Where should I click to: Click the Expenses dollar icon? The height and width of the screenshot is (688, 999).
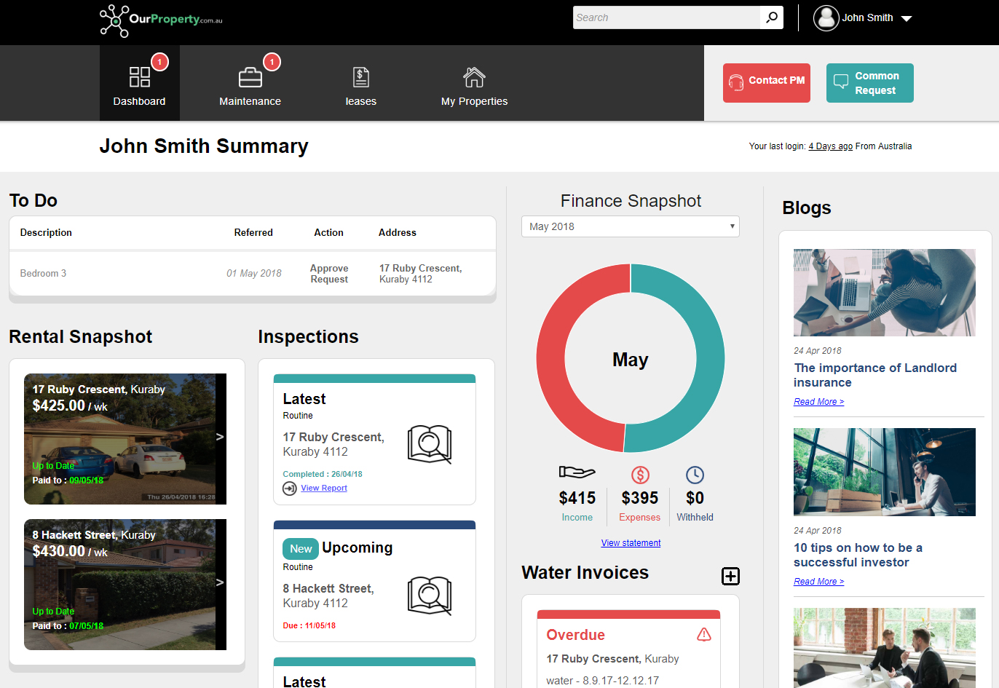(639, 475)
